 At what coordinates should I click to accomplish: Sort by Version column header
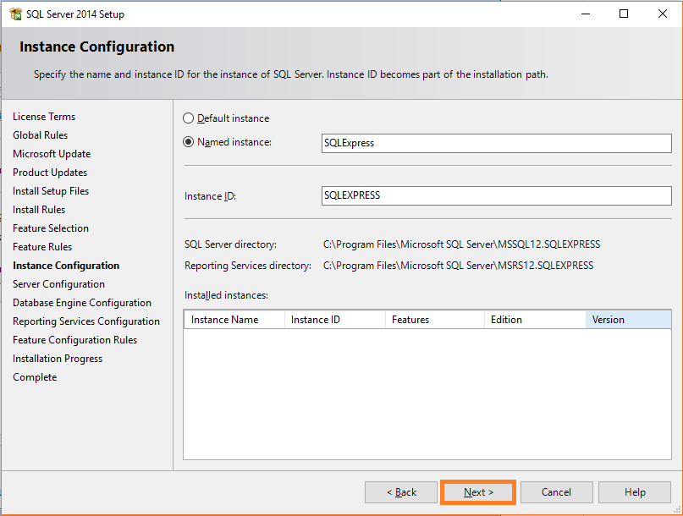[628, 320]
